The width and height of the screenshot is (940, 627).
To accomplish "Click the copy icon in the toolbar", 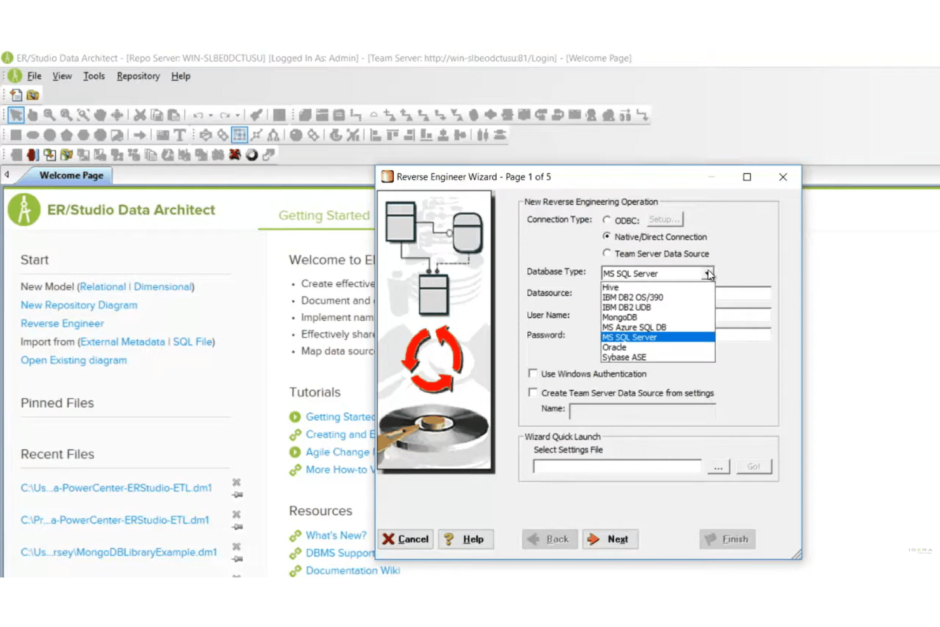I will pos(157,115).
